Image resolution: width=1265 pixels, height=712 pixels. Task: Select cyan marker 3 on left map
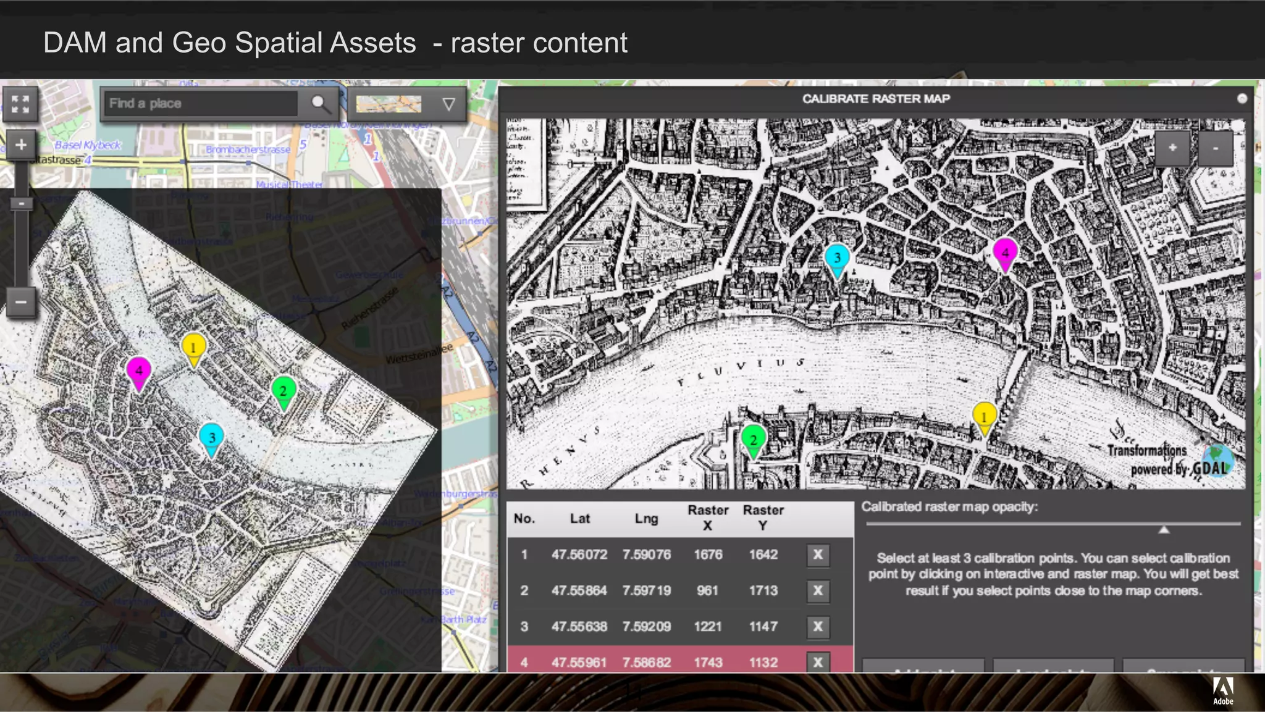pos(211,440)
